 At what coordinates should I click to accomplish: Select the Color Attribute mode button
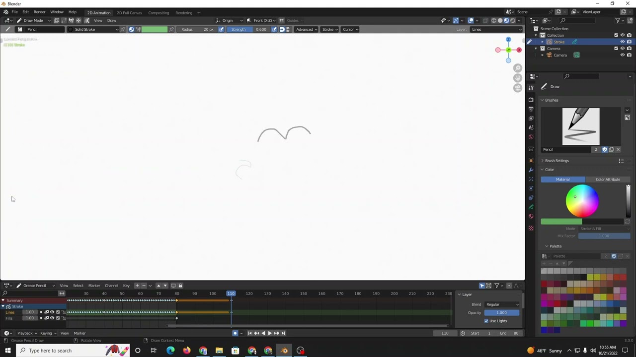click(x=608, y=179)
